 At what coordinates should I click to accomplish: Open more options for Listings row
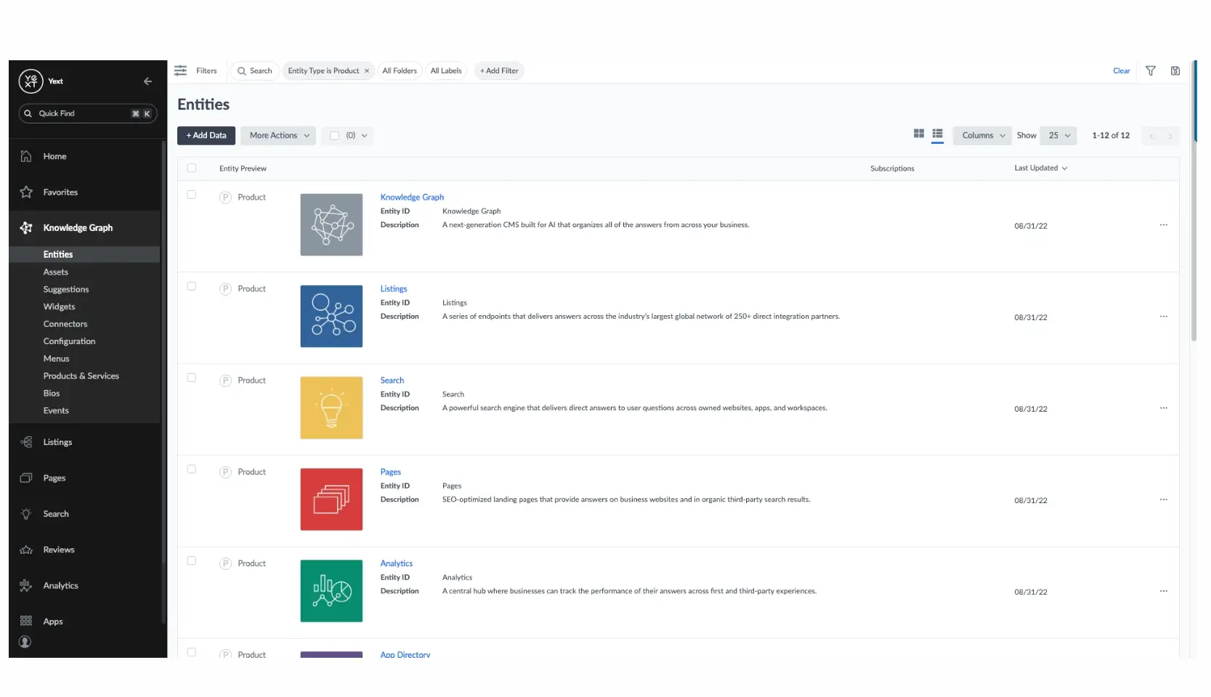point(1164,317)
